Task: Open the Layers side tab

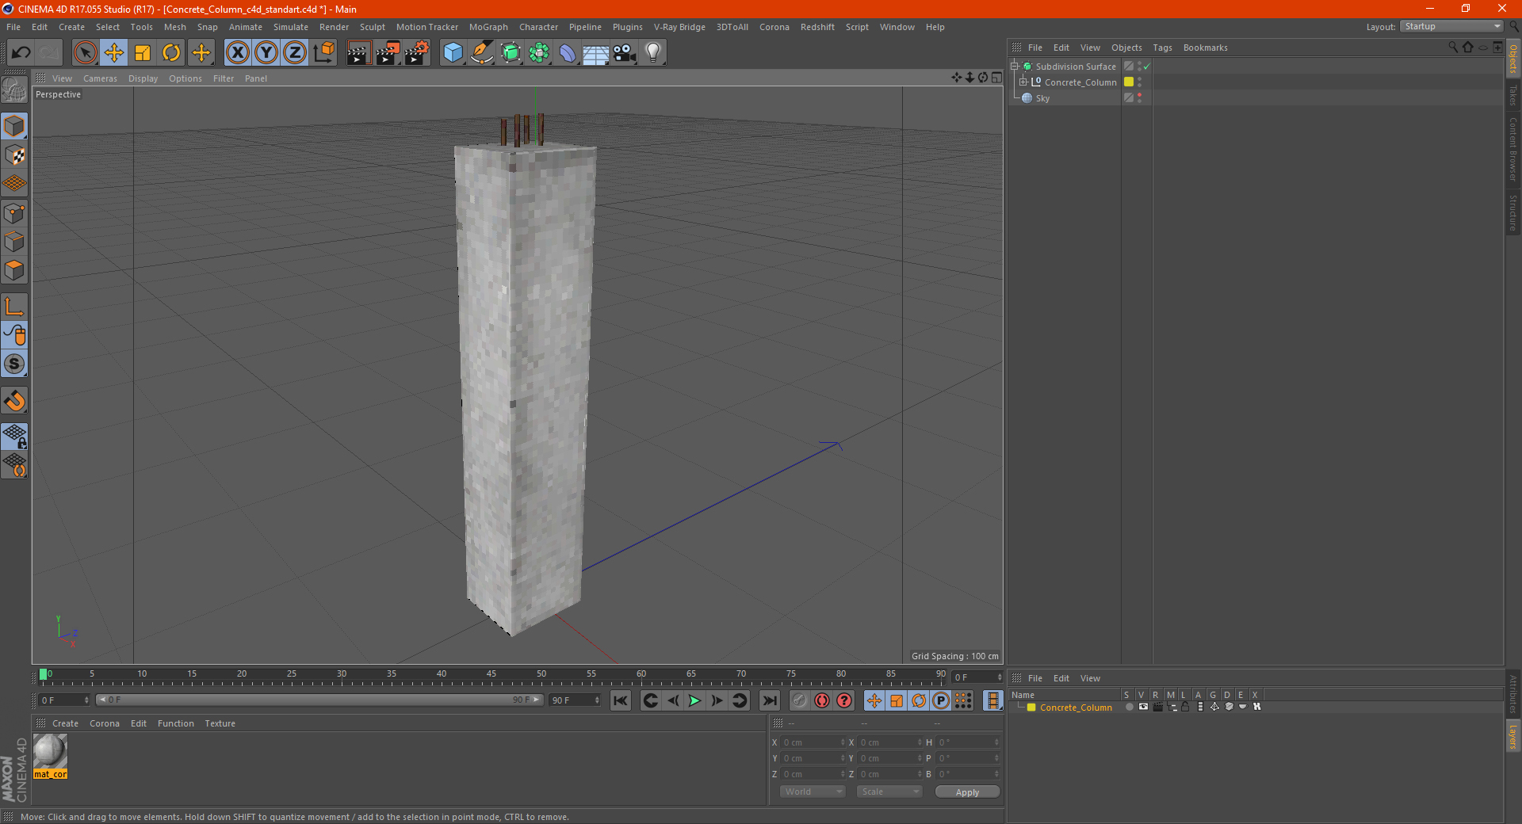Action: tap(1513, 737)
